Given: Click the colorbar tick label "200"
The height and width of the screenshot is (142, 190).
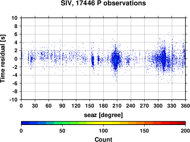Looking at the screenshot, I should tap(185, 131).
